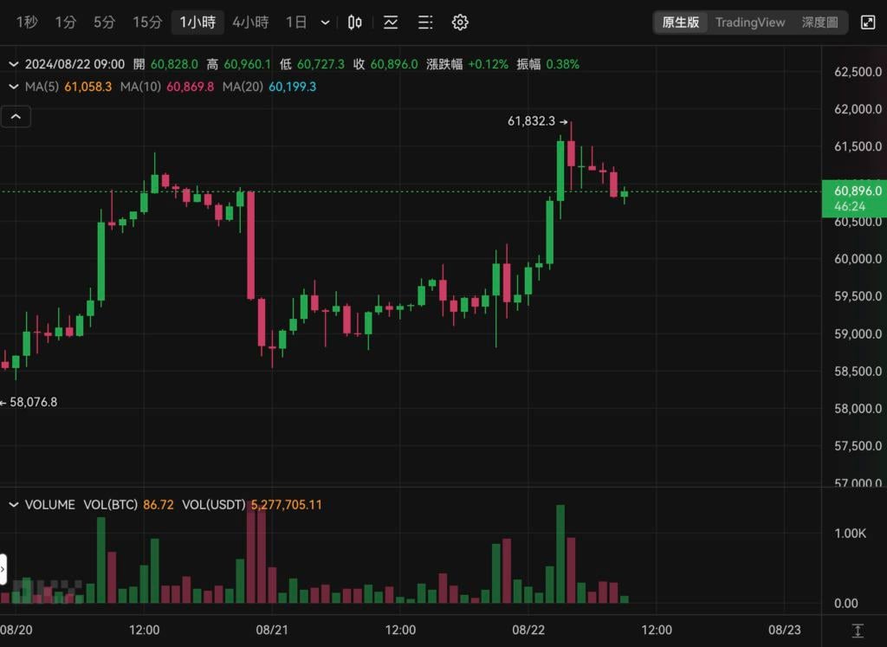The width and height of the screenshot is (887, 647).
Task: Collapse the VOLUME indicator legend
Action: [x=14, y=504]
